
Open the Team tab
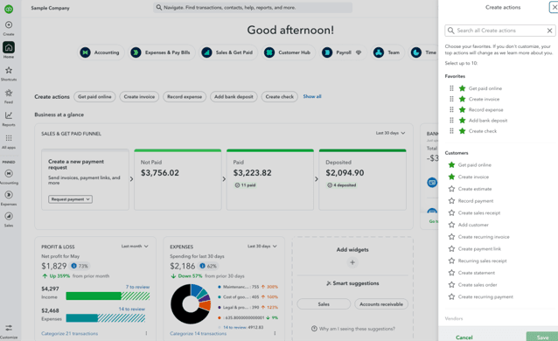click(387, 52)
